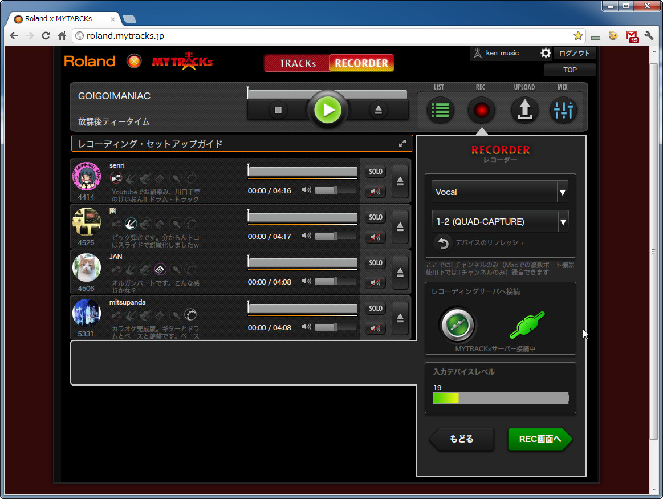Toggle SOLO on JAN's track
This screenshot has width=663, height=499.
tap(376, 263)
